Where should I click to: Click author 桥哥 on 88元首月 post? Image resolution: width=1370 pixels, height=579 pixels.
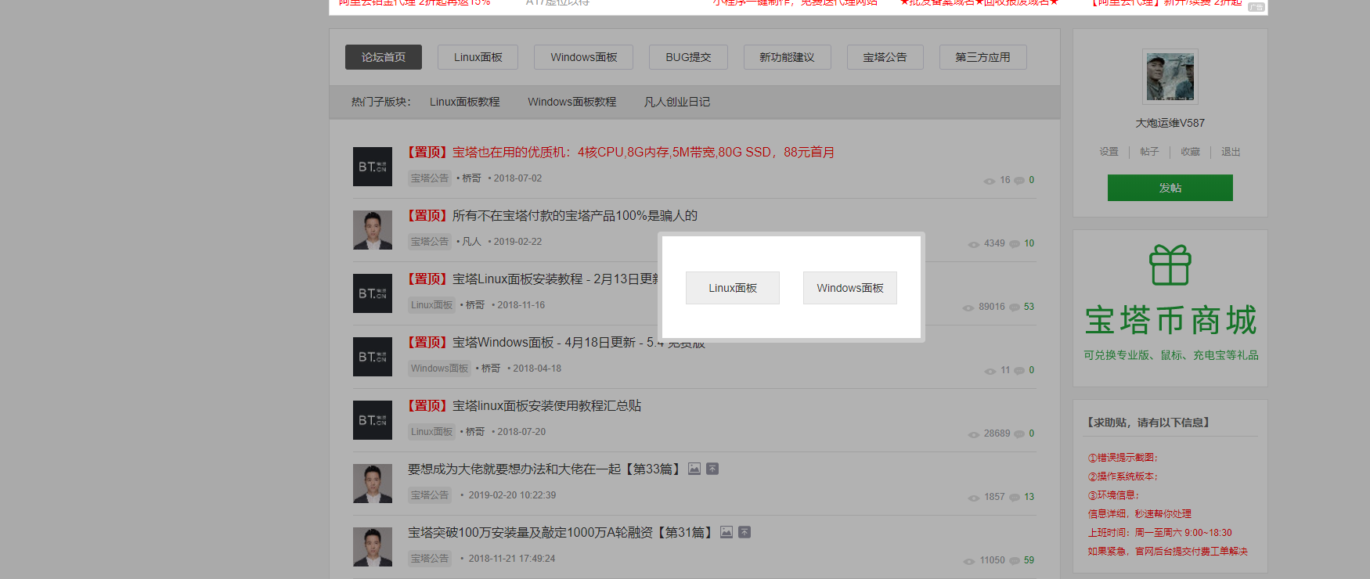coord(471,178)
